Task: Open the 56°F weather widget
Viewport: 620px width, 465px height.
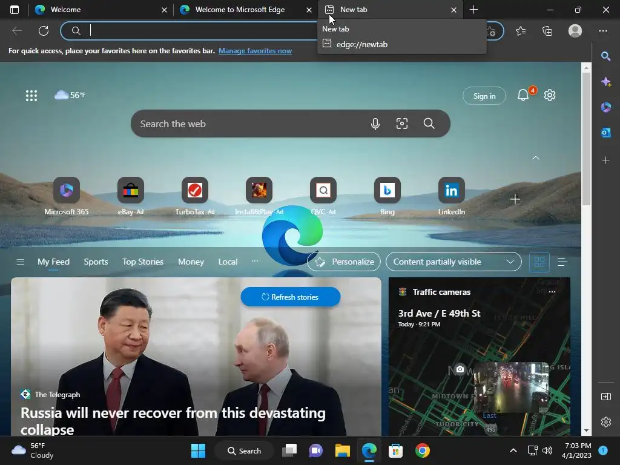Action: (x=70, y=95)
